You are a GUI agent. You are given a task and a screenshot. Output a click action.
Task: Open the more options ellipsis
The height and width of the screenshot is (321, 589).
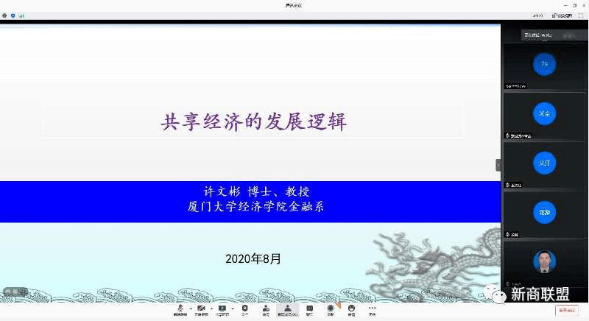point(373,310)
